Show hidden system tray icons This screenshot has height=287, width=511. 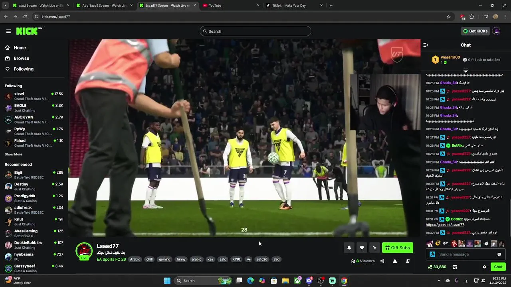(x=439, y=281)
